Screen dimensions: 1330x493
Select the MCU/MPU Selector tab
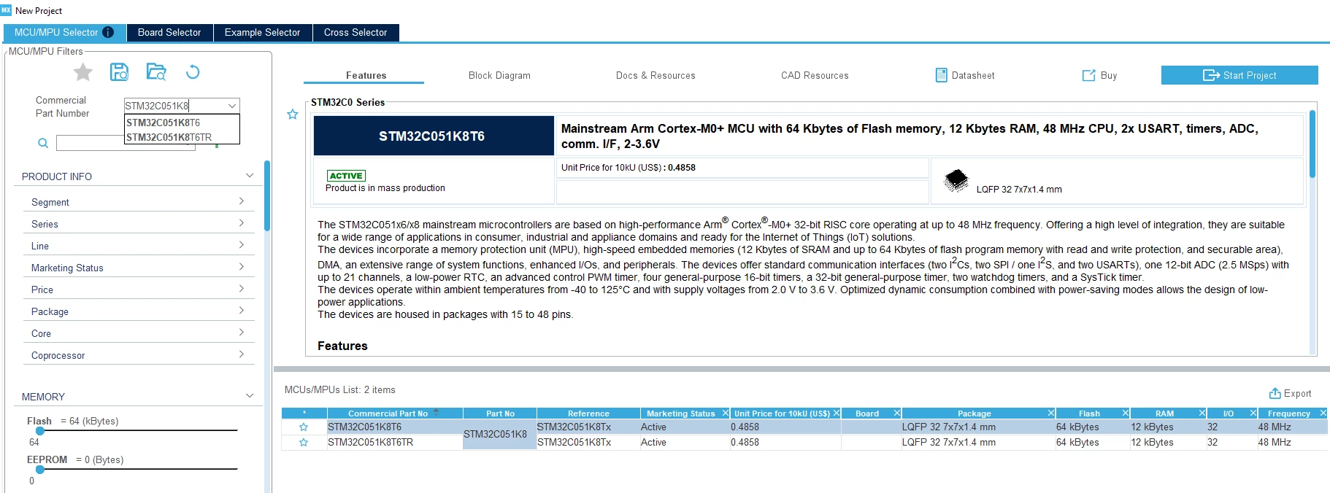[x=64, y=33]
